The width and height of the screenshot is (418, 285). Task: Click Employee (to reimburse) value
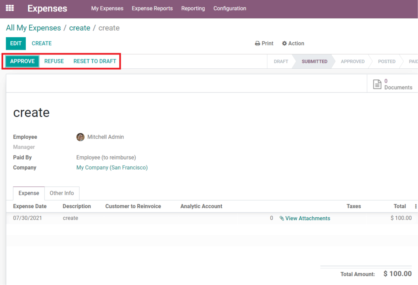pos(106,157)
